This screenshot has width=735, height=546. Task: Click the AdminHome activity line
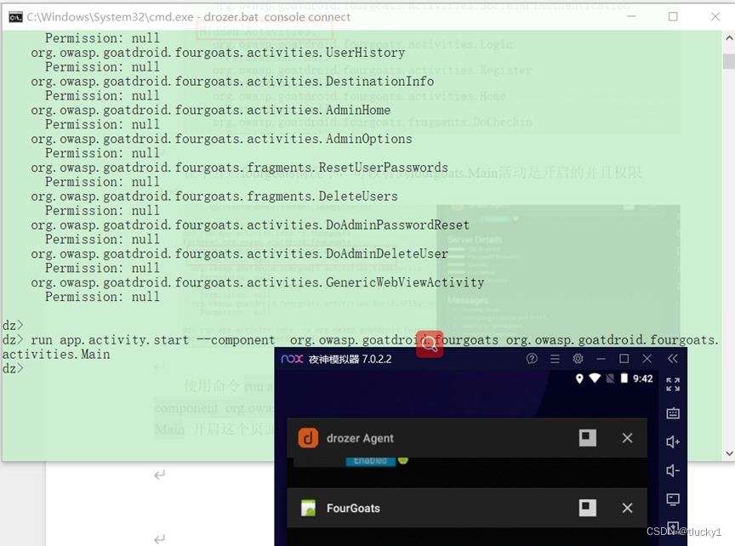(210, 111)
